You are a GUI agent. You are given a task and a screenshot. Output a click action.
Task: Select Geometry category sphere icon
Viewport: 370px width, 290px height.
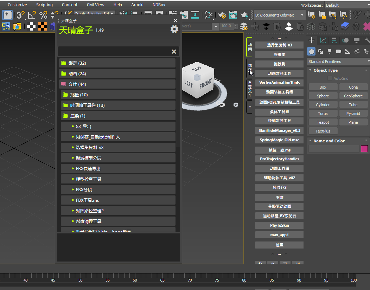tap(312, 51)
